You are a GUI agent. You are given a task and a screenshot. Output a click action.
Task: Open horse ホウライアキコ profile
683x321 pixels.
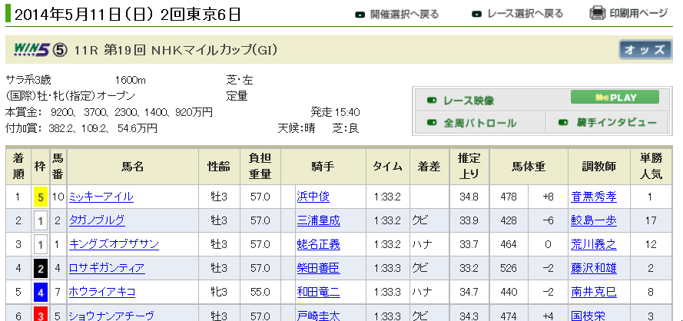[102, 292]
